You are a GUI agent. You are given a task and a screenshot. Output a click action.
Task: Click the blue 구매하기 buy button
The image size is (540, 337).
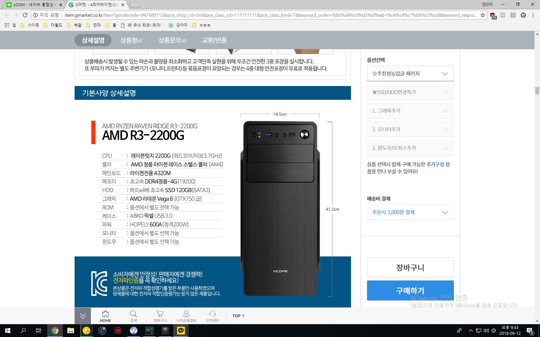click(410, 290)
